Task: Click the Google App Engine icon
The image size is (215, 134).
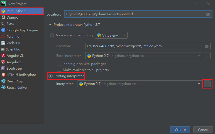Action: tap(3, 30)
